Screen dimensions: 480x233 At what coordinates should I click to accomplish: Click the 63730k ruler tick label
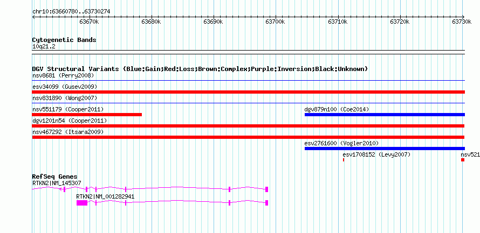462,22
